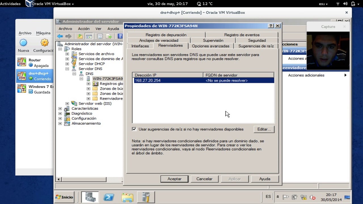
Task: Click the tree pane horizontal scrollbar
Action: pyautogui.click(x=84, y=179)
